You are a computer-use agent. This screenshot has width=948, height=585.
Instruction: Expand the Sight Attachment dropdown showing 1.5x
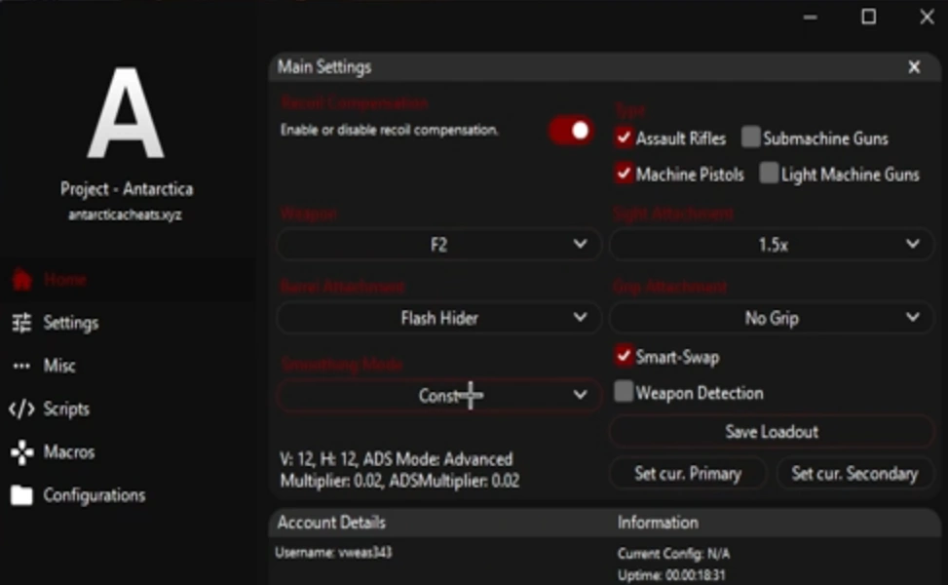772,245
